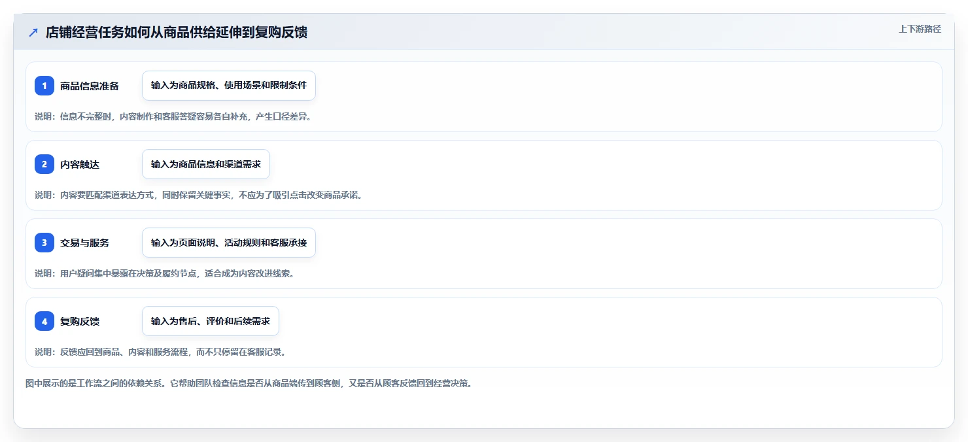Click the step 1 number badge
This screenshot has height=442, width=968.
44,86
